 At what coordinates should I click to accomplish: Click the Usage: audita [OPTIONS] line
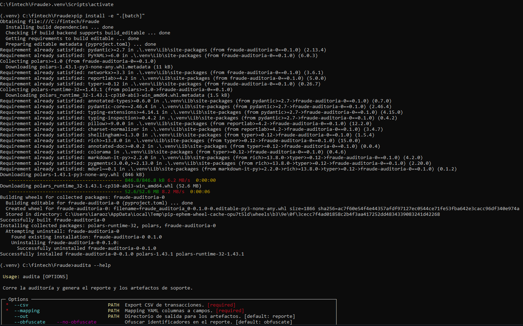coord(35,277)
